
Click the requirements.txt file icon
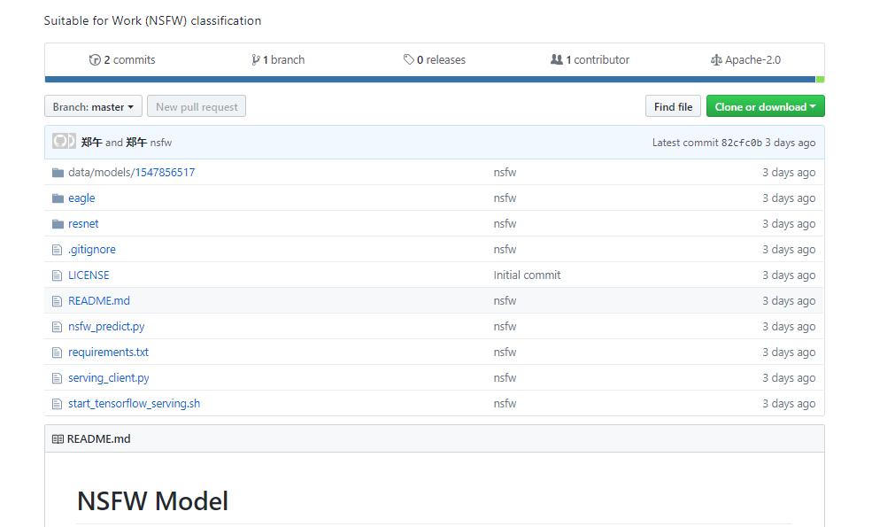(57, 353)
